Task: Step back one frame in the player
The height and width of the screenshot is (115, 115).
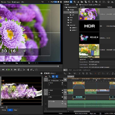Action: 7,70
